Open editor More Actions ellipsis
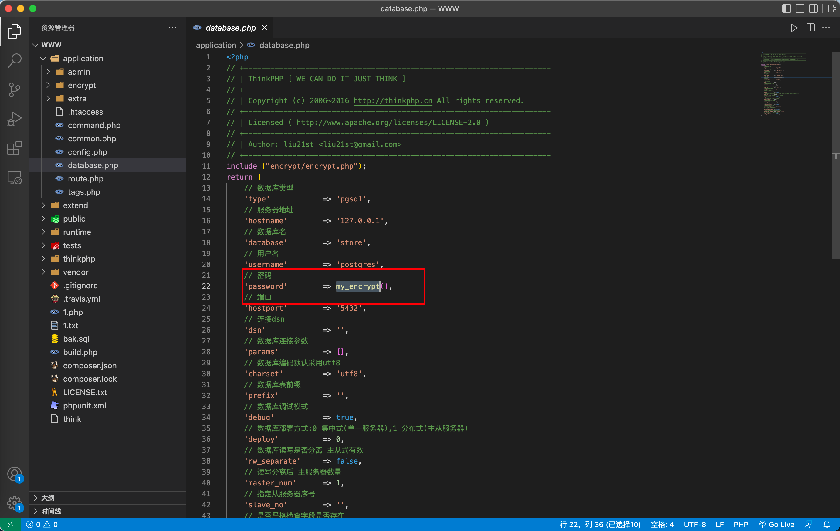This screenshot has height=531, width=840. tap(826, 28)
